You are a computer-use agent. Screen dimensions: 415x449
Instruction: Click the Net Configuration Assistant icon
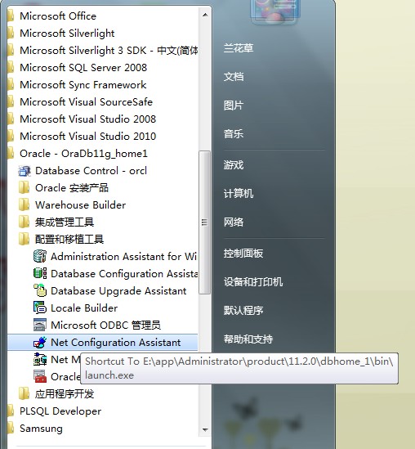[40, 342]
